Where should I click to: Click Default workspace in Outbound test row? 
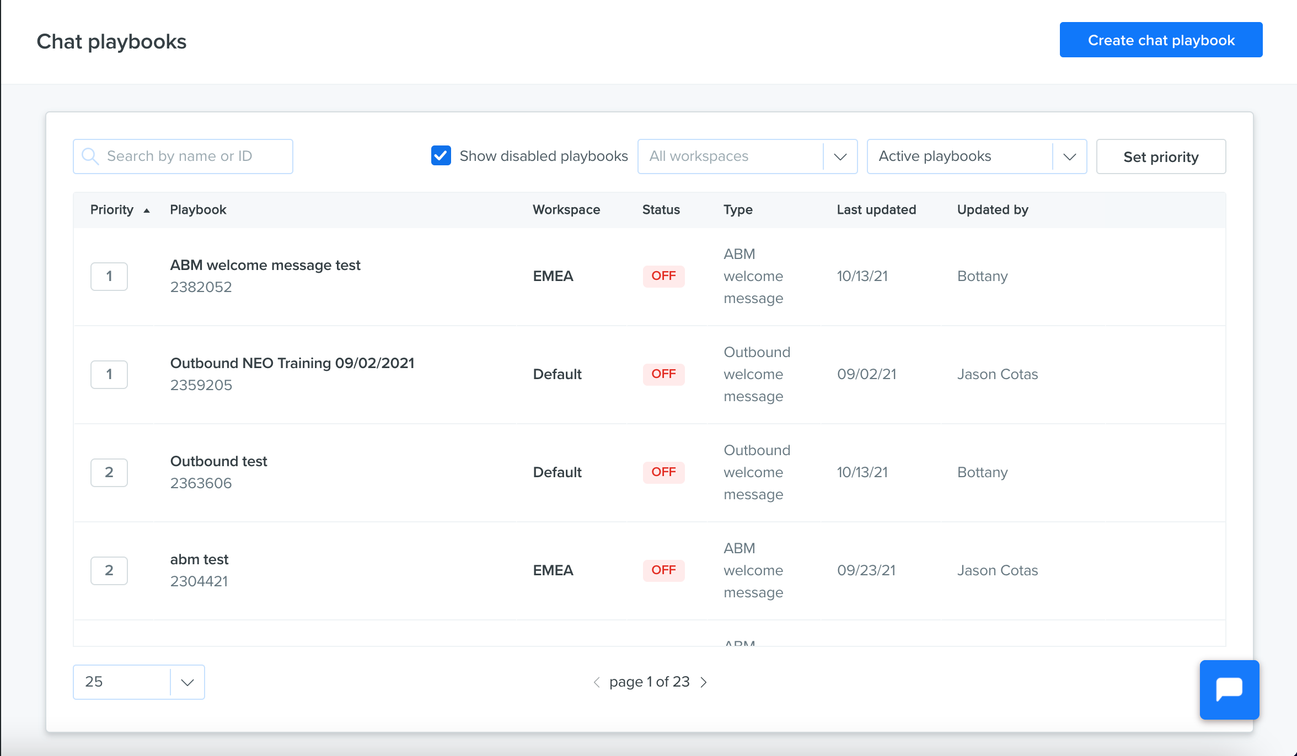(557, 472)
